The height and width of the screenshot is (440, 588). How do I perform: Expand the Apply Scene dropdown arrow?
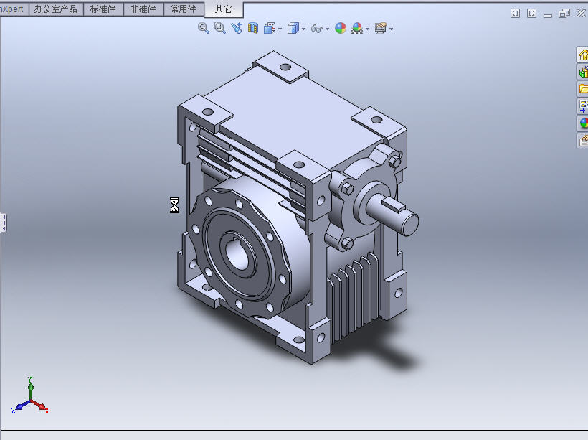[367, 29]
